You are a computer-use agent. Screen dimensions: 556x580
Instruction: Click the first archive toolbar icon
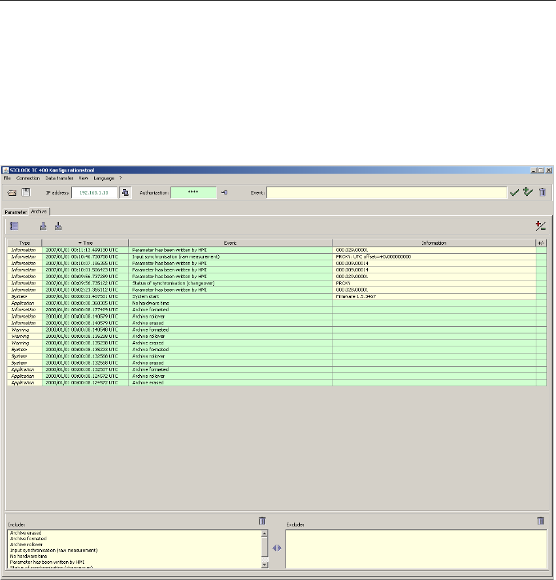click(14, 226)
